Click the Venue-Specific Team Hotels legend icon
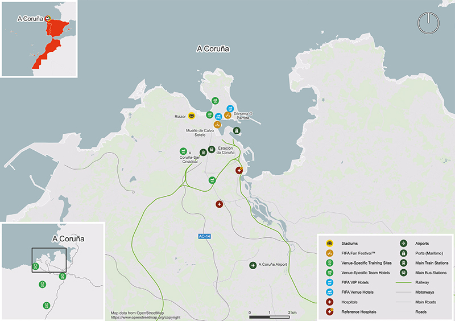455x321 pixels. 329,273
